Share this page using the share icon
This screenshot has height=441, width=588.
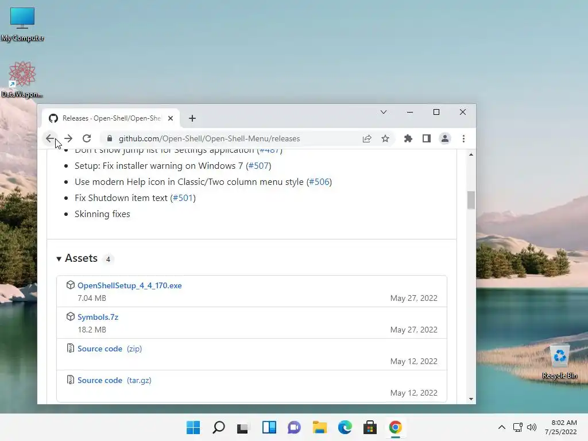tap(367, 138)
